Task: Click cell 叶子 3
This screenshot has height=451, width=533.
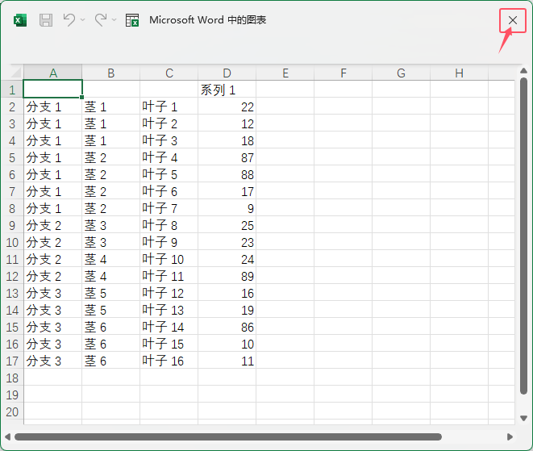Action: click(x=169, y=140)
